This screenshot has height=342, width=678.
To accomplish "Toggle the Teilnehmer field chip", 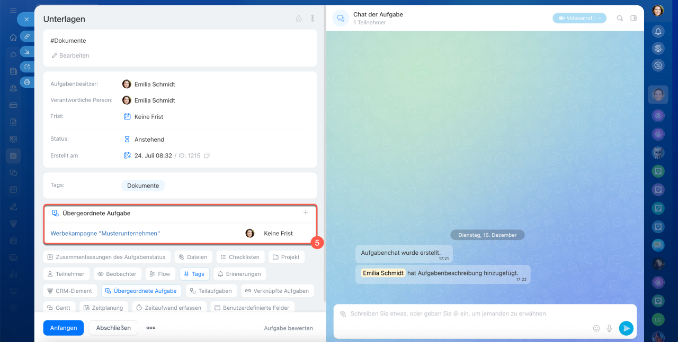I will [x=66, y=274].
